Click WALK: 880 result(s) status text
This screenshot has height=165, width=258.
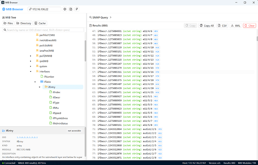32,163
